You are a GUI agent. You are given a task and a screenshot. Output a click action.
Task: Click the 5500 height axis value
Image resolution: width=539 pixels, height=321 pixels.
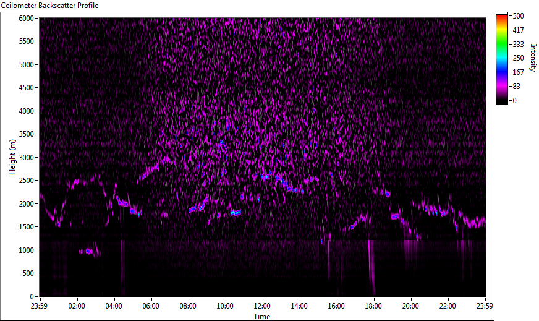pyautogui.click(x=26, y=41)
